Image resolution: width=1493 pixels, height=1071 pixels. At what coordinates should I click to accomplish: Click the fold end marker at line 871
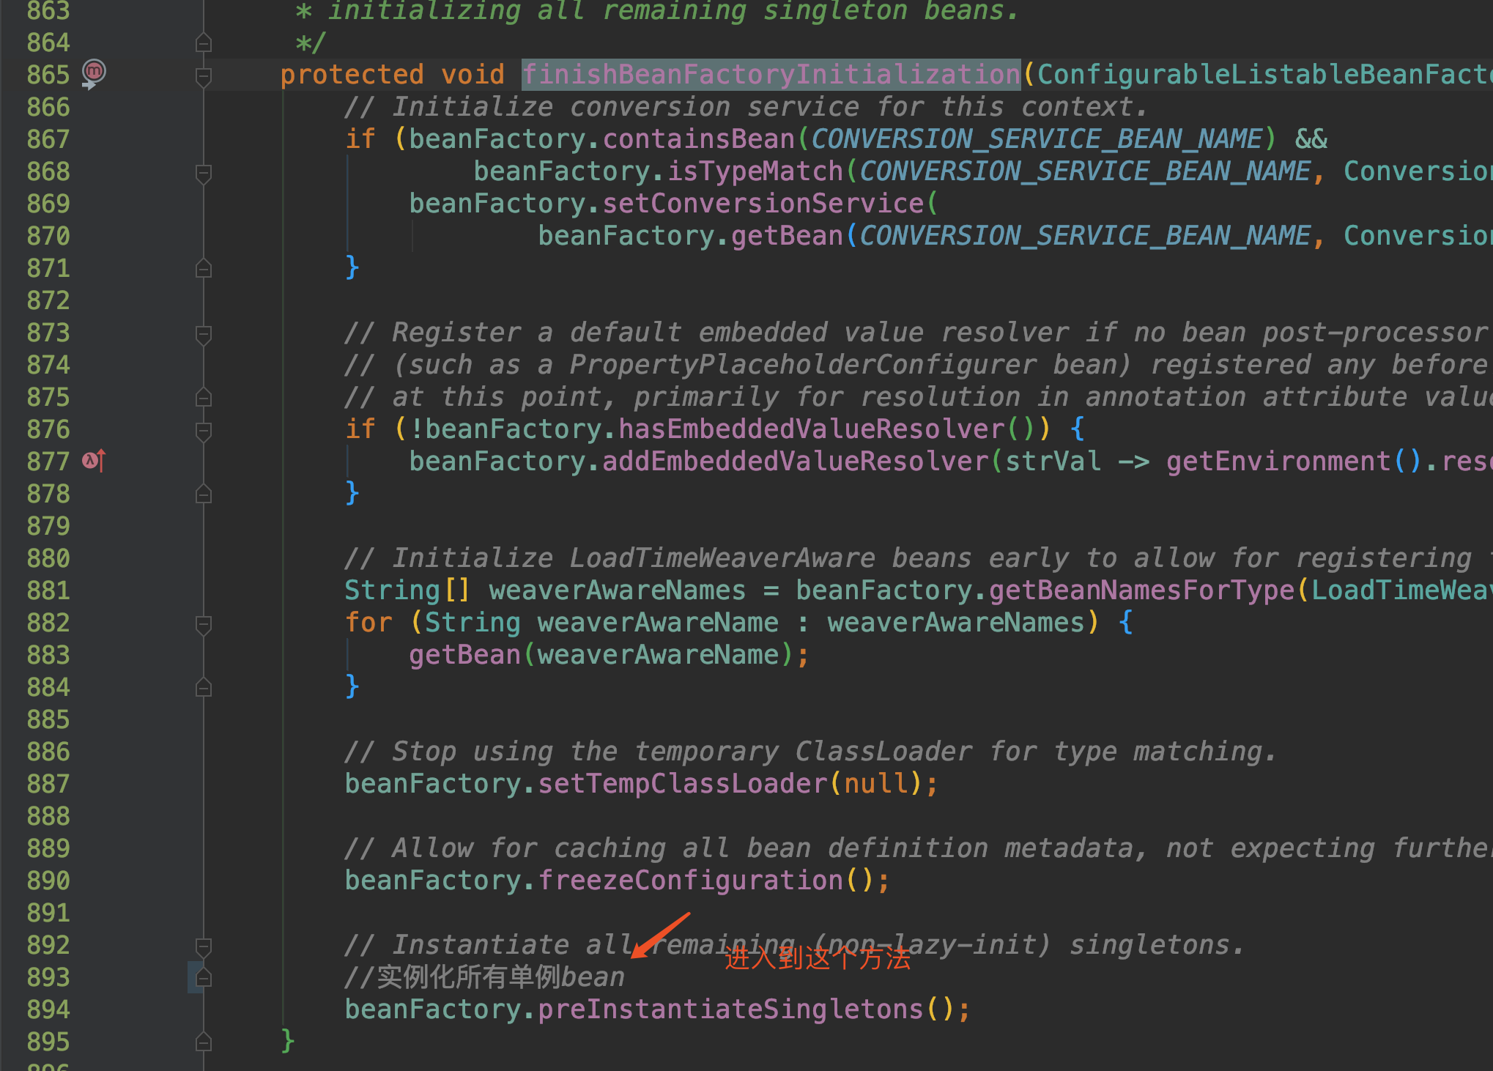click(204, 269)
